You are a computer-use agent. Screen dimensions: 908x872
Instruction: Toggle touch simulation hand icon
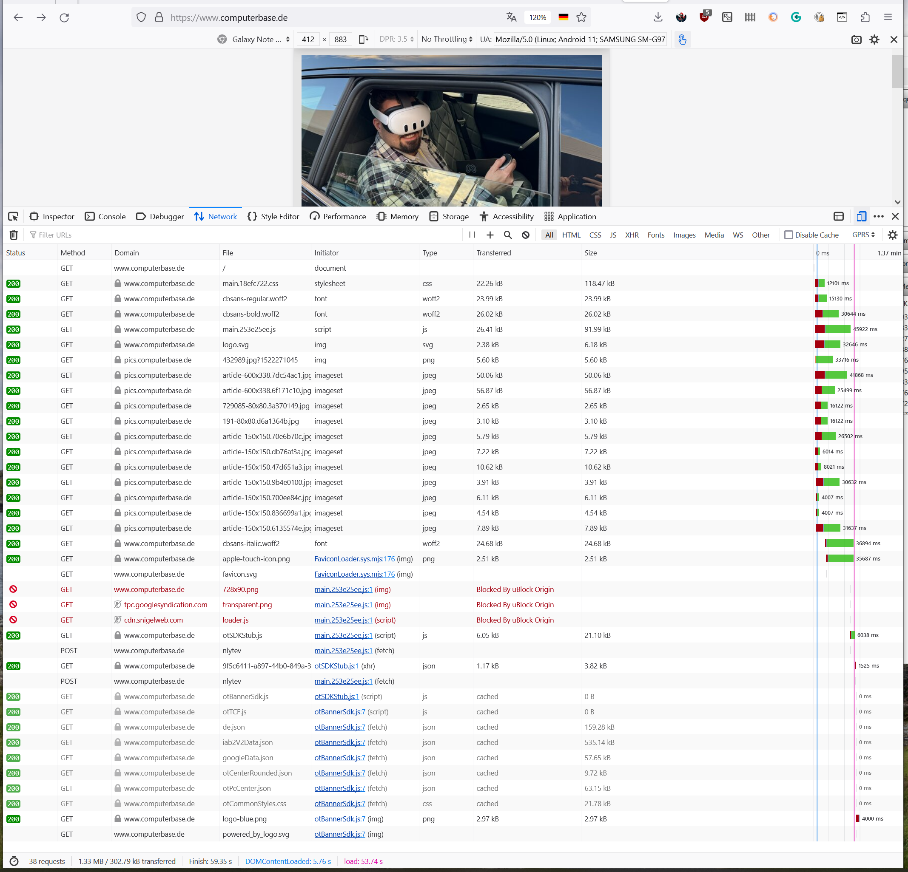[x=682, y=40]
